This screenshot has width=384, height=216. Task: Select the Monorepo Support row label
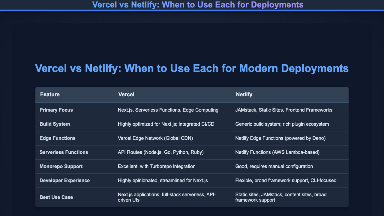[61, 166]
